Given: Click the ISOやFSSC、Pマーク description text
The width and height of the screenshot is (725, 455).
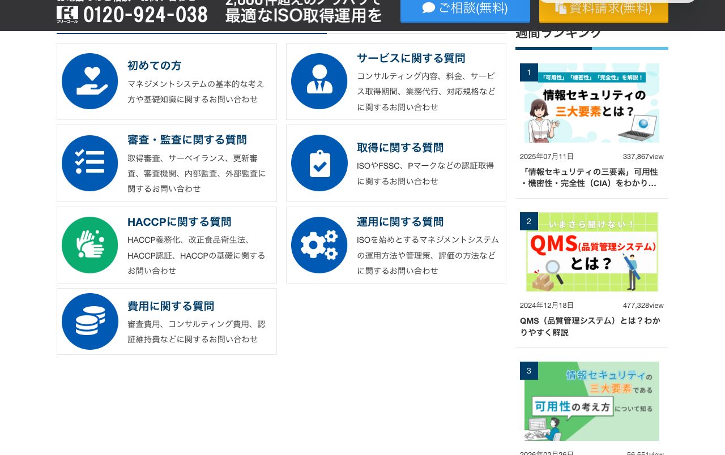Looking at the screenshot, I should [425, 174].
